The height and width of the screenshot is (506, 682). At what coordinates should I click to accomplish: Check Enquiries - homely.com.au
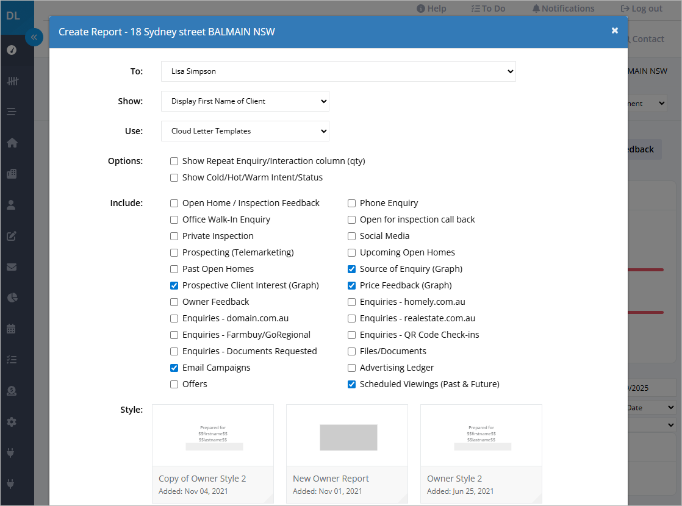click(x=351, y=302)
